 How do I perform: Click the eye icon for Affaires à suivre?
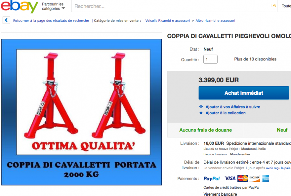(201, 107)
